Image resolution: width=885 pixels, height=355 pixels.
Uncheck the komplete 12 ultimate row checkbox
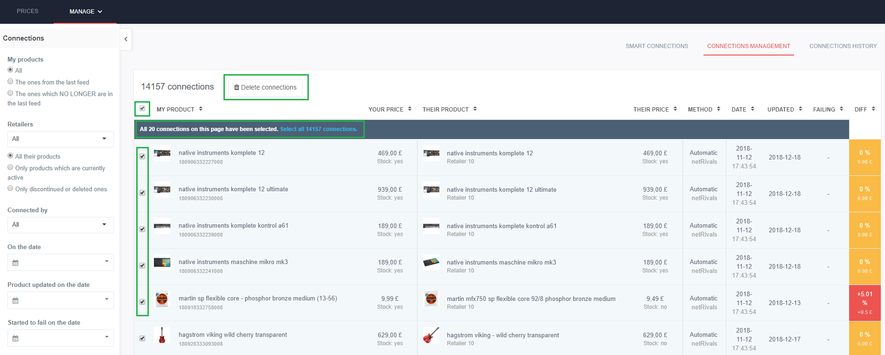142,193
